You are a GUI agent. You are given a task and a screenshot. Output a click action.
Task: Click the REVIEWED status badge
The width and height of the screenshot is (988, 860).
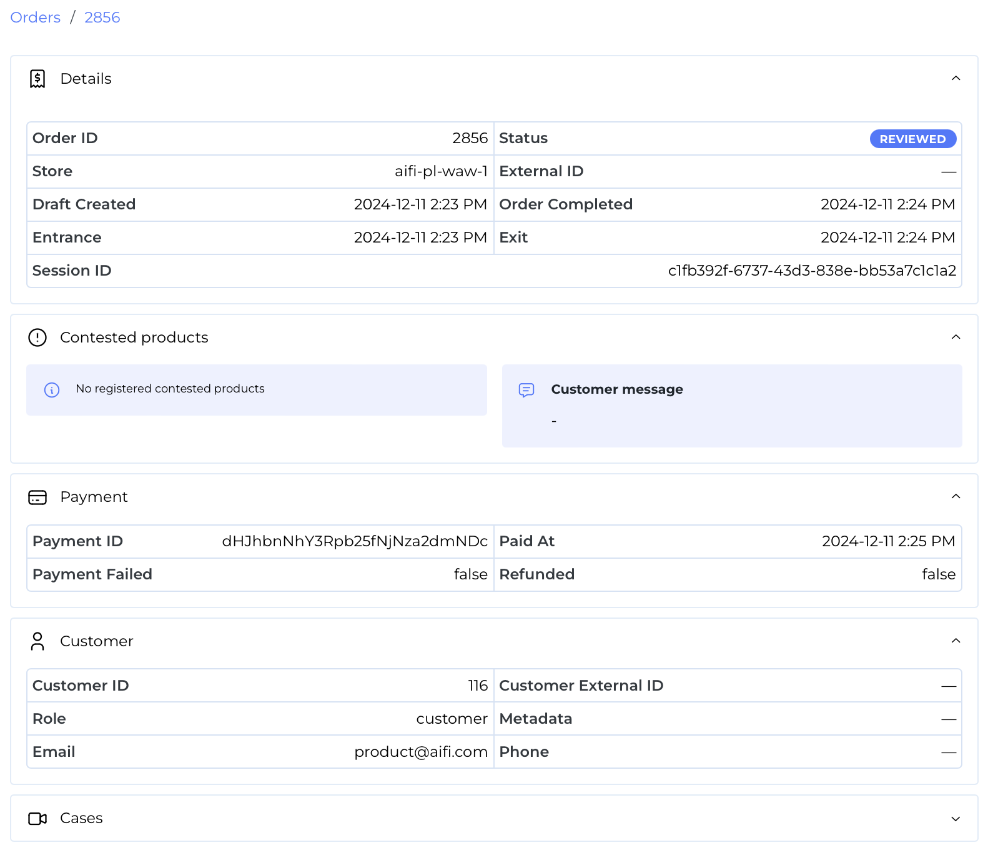(x=912, y=139)
